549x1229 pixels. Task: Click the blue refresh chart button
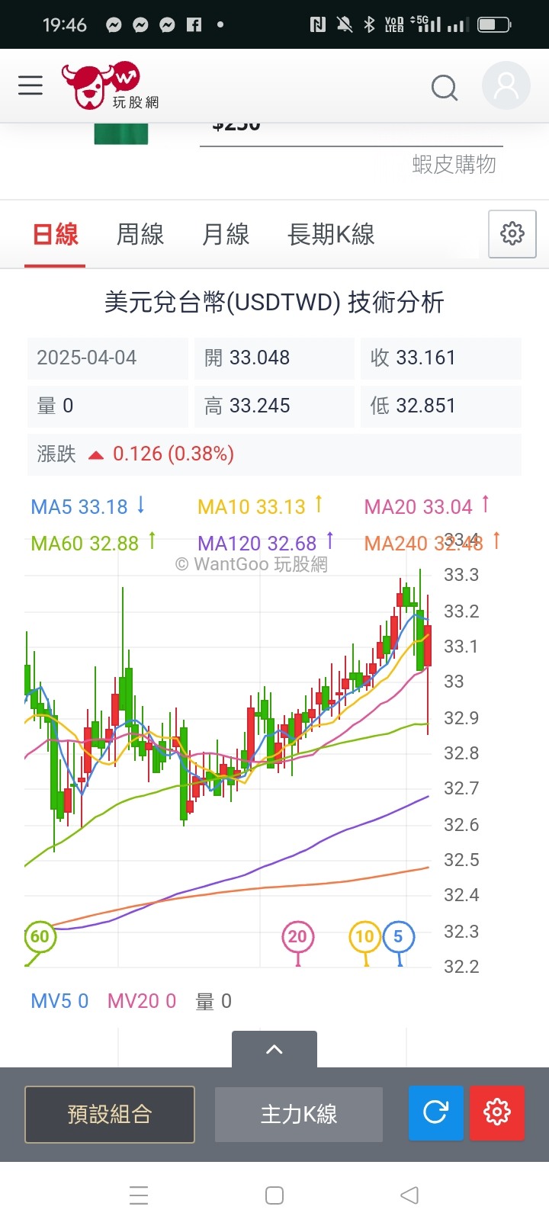pyautogui.click(x=435, y=1113)
